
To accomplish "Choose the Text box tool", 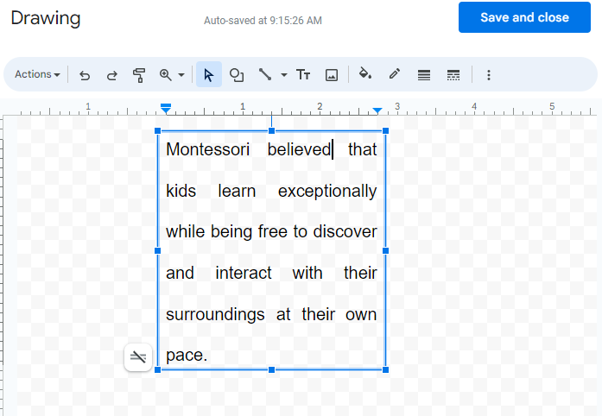I will tap(303, 74).
